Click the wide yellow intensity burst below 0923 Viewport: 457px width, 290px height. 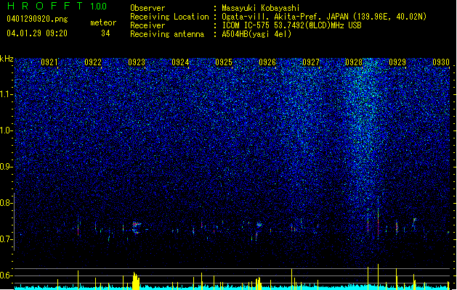[136, 281]
